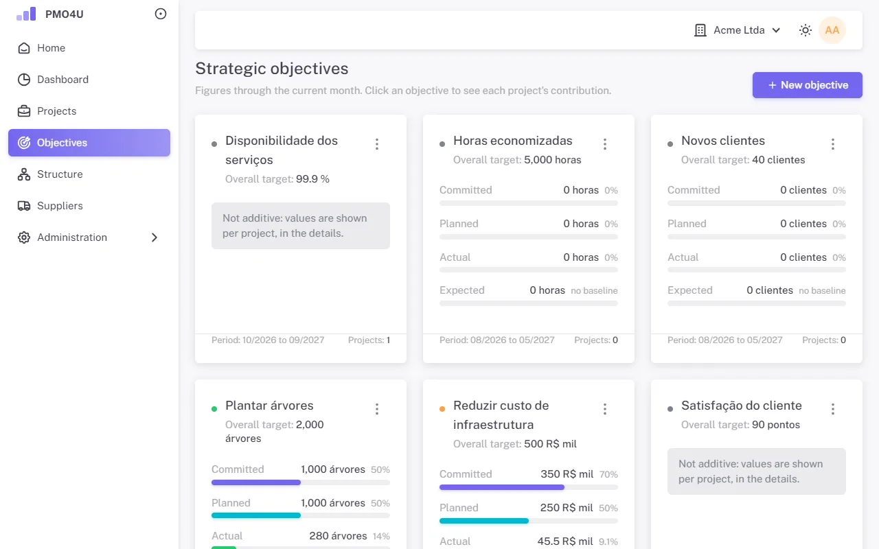Select the Objectives menu item

89,143
